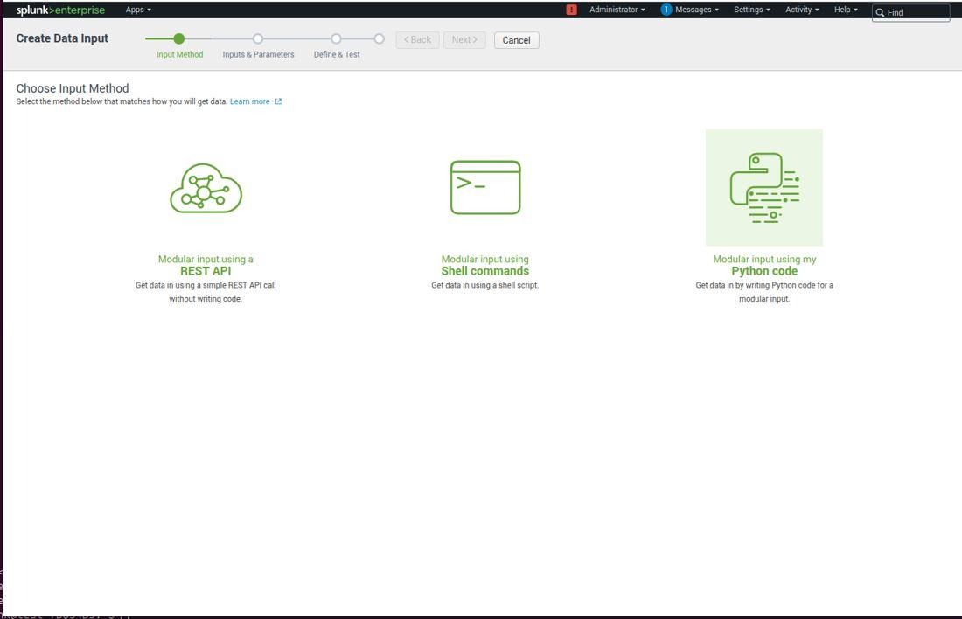Click the 'Modular input using a' text
The width and height of the screenshot is (962, 619).
[206, 260]
